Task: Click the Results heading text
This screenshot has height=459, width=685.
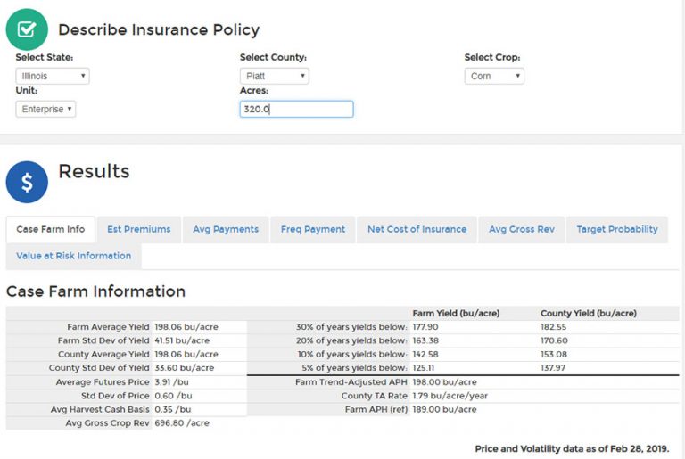Action: point(94,171)
